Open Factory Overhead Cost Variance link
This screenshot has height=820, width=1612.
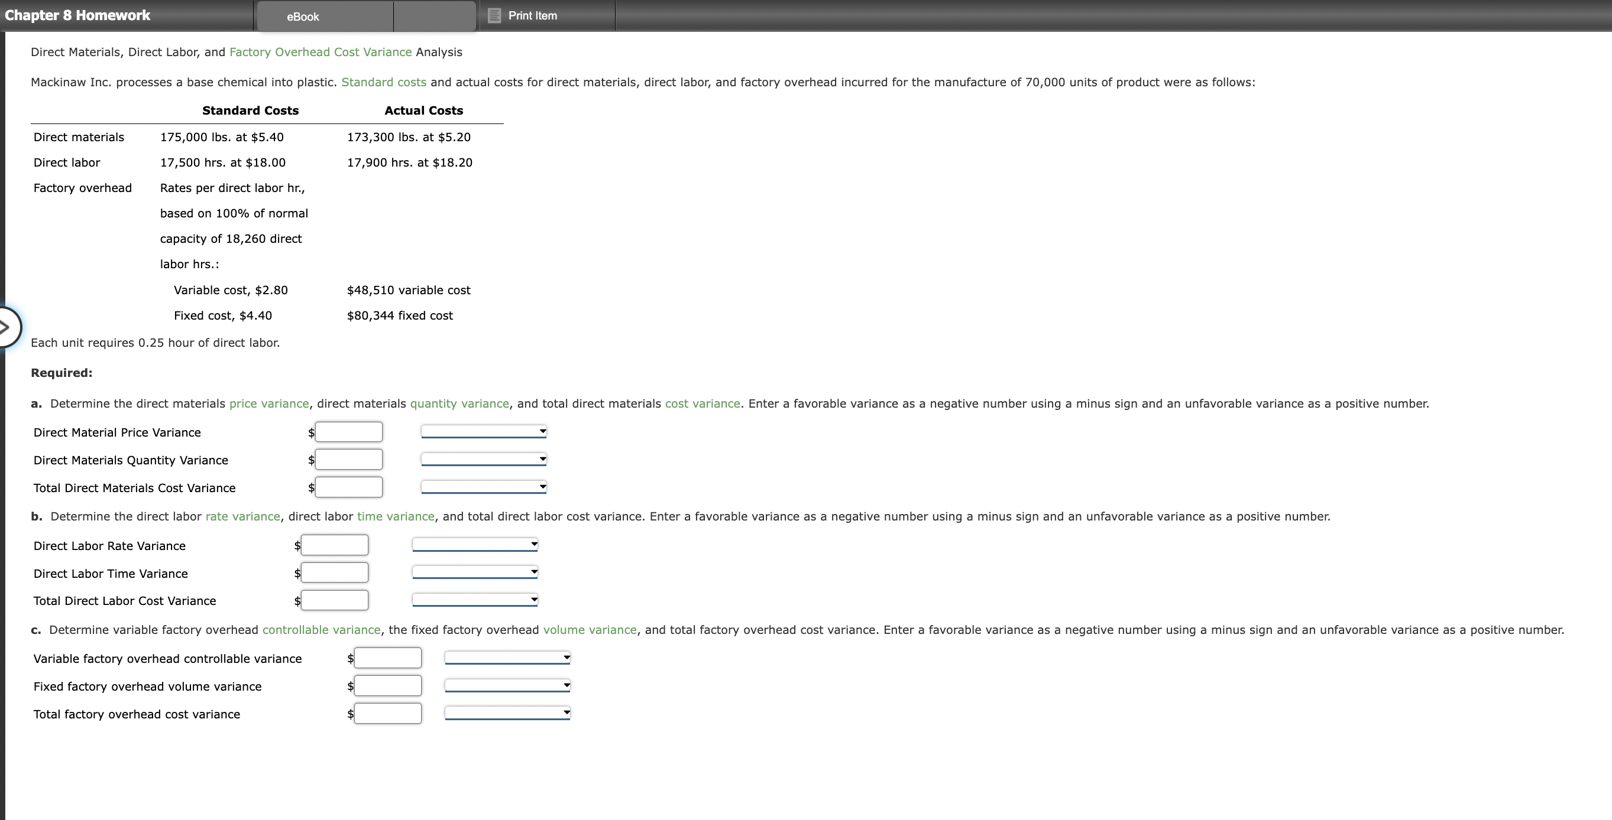(321, 52)
